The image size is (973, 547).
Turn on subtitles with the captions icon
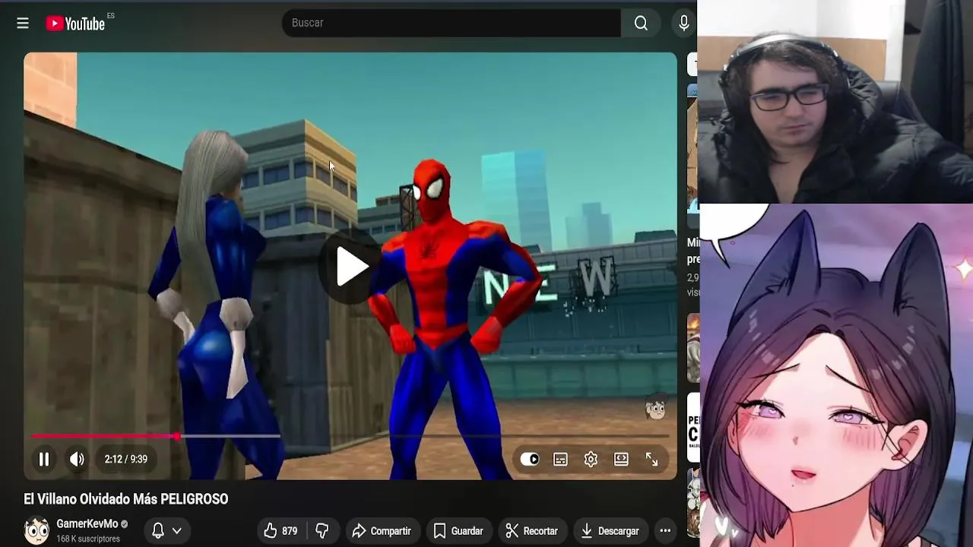pyautogui.click(x=560, y=459)
